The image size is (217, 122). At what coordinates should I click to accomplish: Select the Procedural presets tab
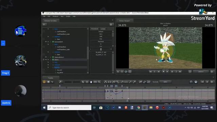[95, 29]
